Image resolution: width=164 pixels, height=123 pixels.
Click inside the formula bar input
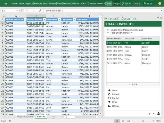(102, 11)
